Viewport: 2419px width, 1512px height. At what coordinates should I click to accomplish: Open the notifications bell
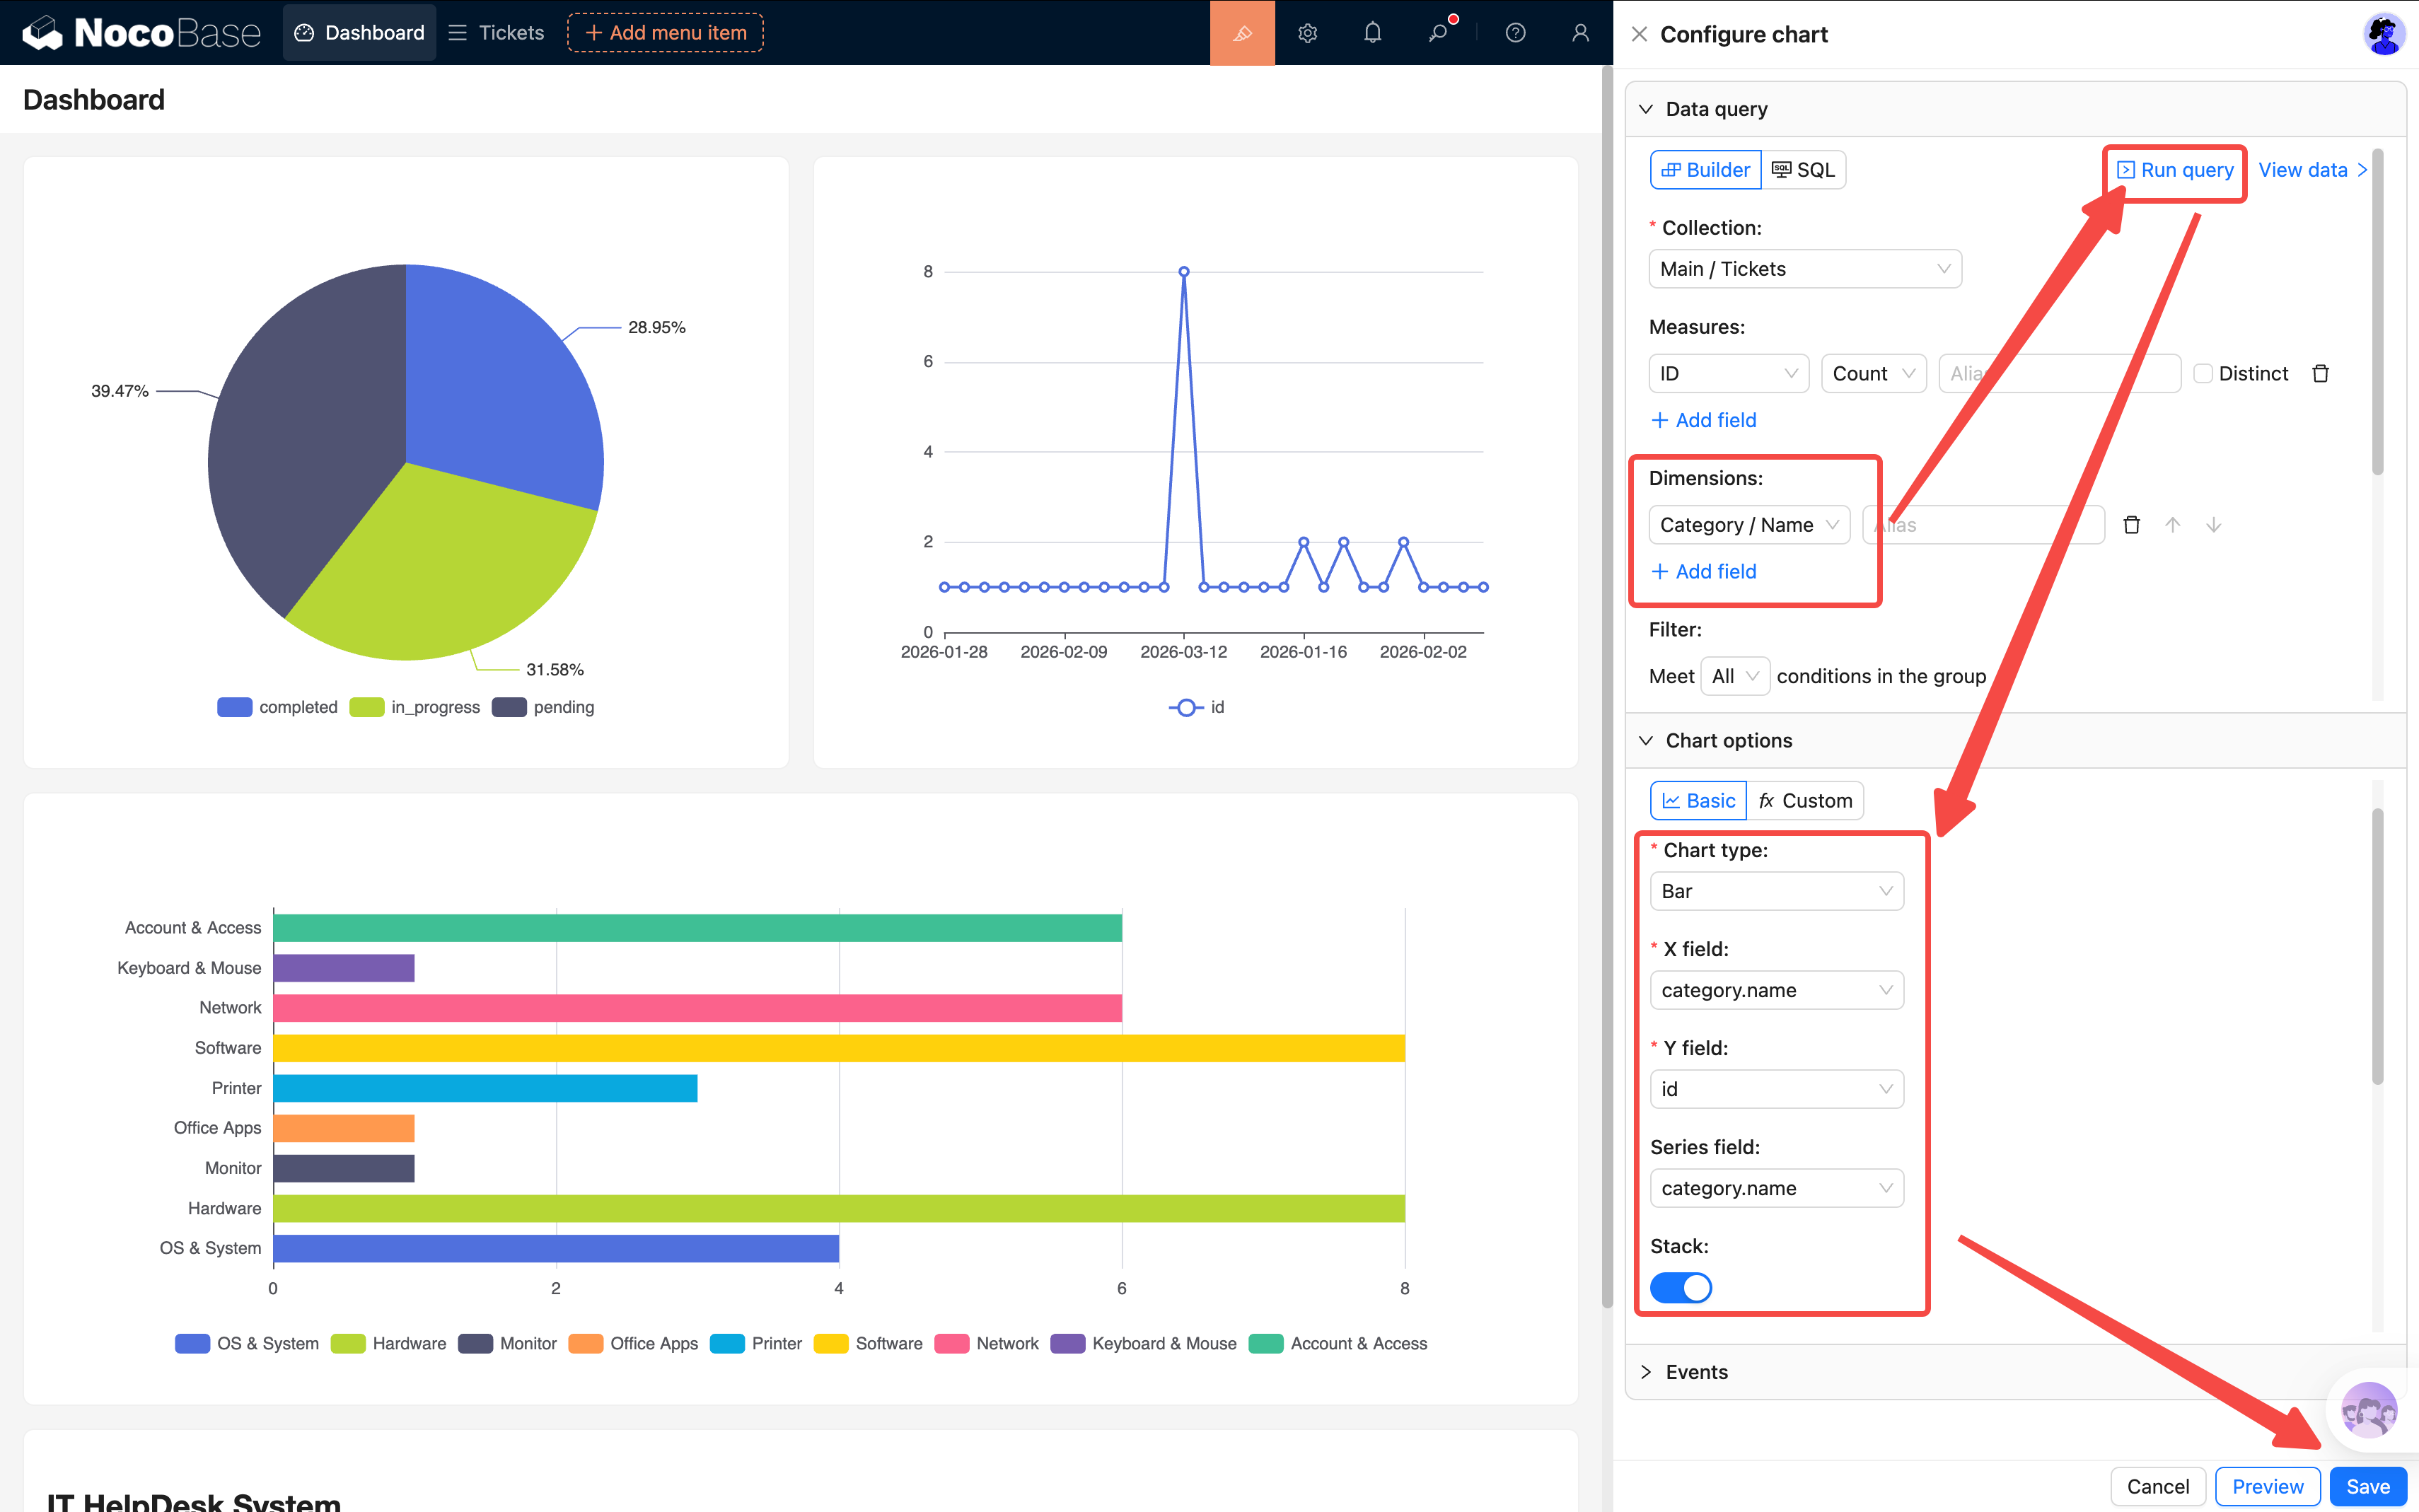[x=1372, y=33]
